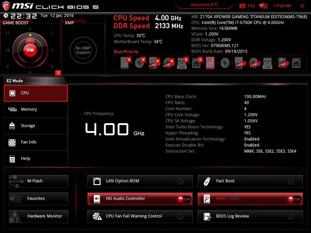The height and width of the screenshot is (233, 311).
Task: Open the Help tab in sidebar
Action: [36, 159]
